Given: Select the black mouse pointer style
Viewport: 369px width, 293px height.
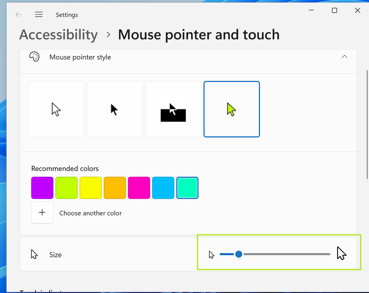Looking at the screenshot, I should click(x=115, y=109).
